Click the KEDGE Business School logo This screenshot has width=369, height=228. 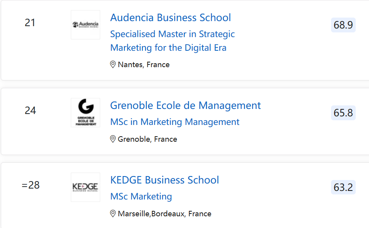coord(85,187)
